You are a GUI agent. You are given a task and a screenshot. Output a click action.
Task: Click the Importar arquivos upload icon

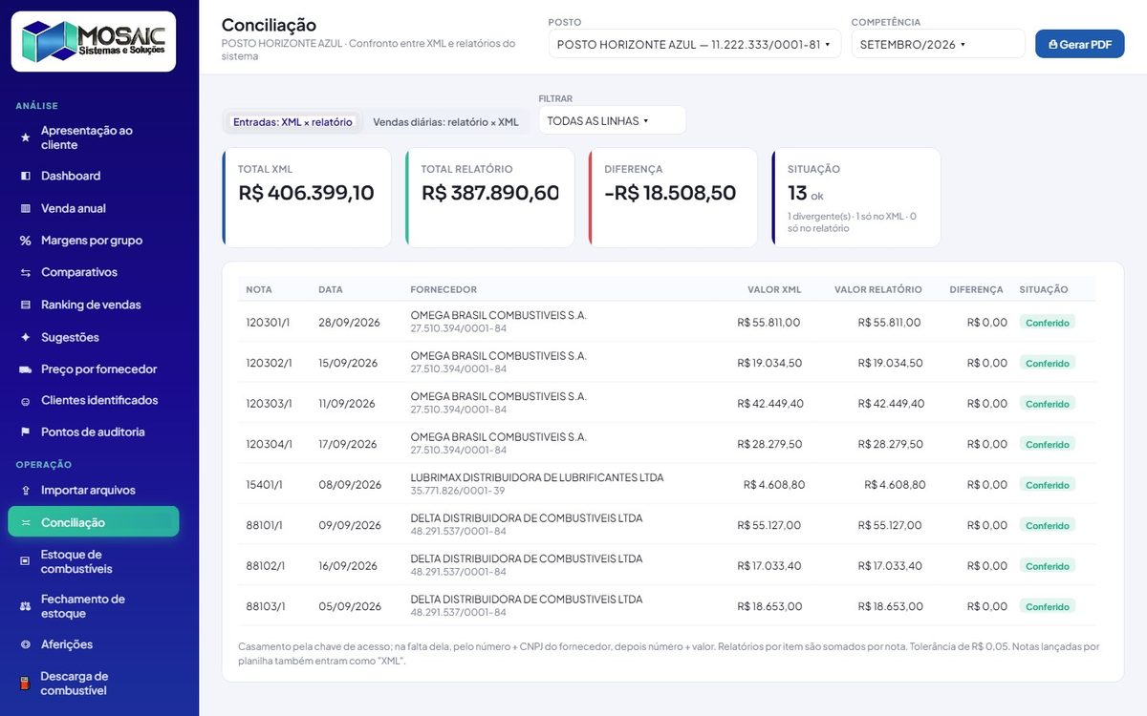point(26,491)
